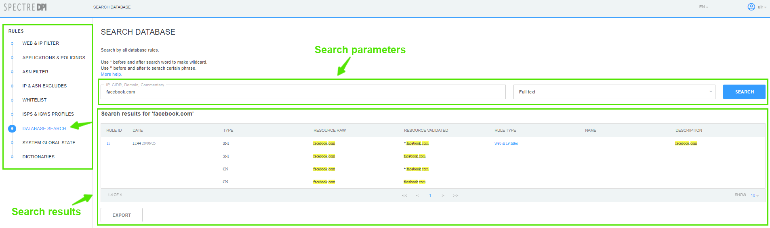Go to first page of results
Image resolution: width=770 pixels, height=228 pixels.
pyautogui.click(x=404, y=195)
